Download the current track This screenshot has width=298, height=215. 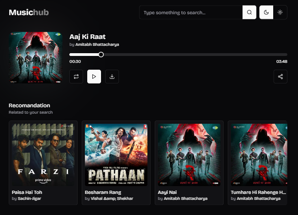(x=112, y=77)
